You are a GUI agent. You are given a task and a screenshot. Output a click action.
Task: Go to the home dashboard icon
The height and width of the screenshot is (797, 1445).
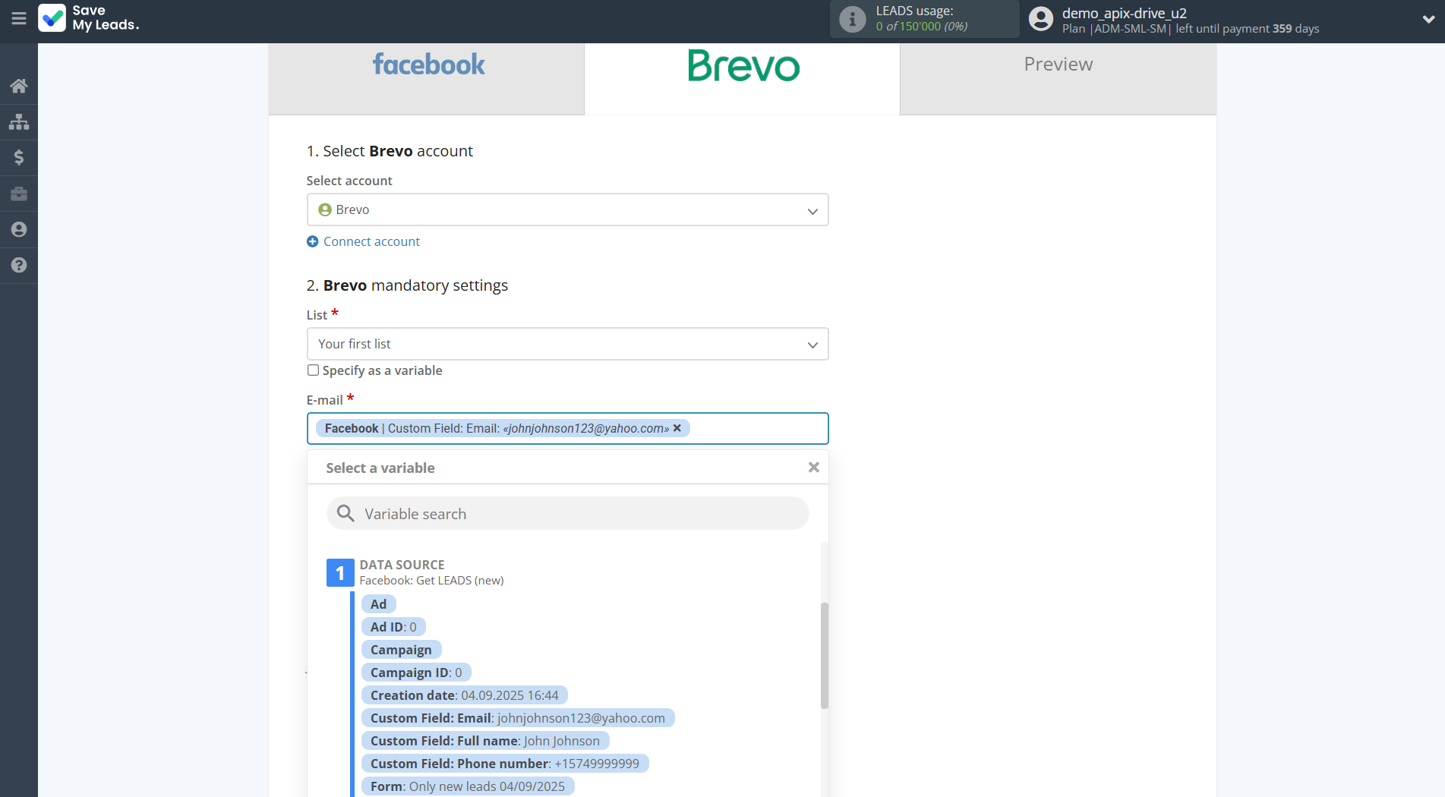pos(19,86)
